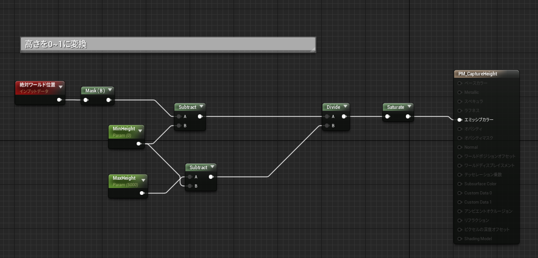Select the MaxHeight parameter node title
This screenshot has height=258, width=538.
point(124,178)
